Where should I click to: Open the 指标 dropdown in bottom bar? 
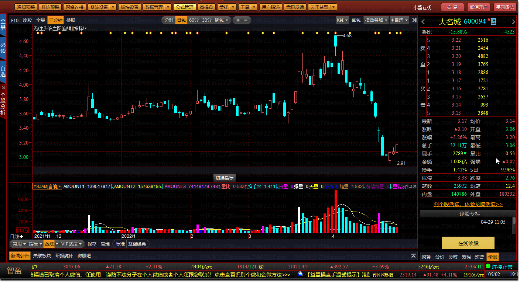(35, 244)
